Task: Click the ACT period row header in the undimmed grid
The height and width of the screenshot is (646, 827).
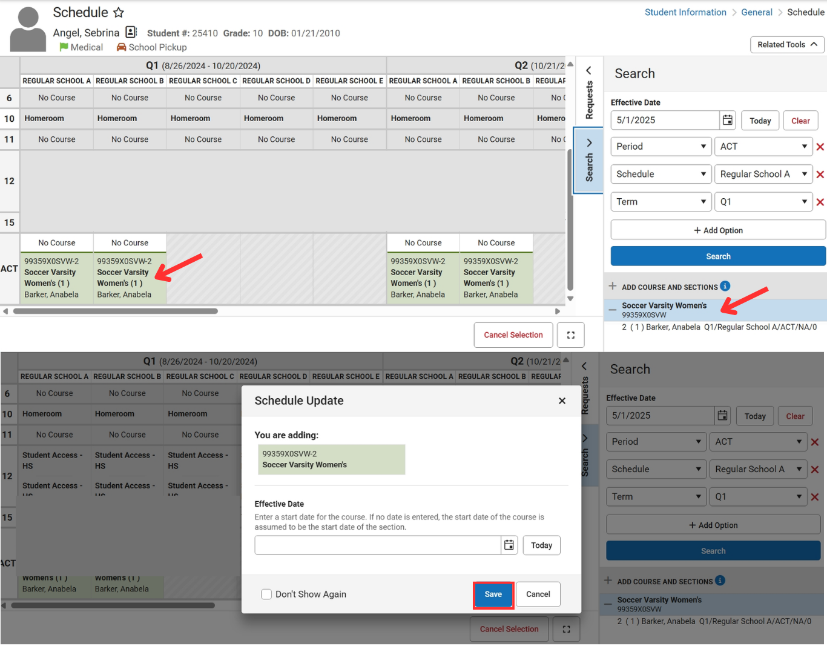Action: click(9, 268)
